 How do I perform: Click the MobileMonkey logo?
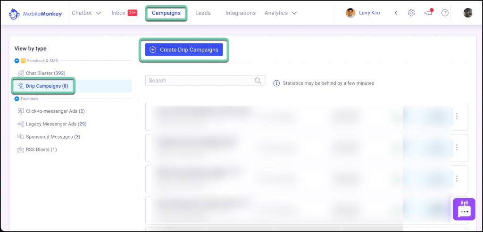tap(35, 14)
